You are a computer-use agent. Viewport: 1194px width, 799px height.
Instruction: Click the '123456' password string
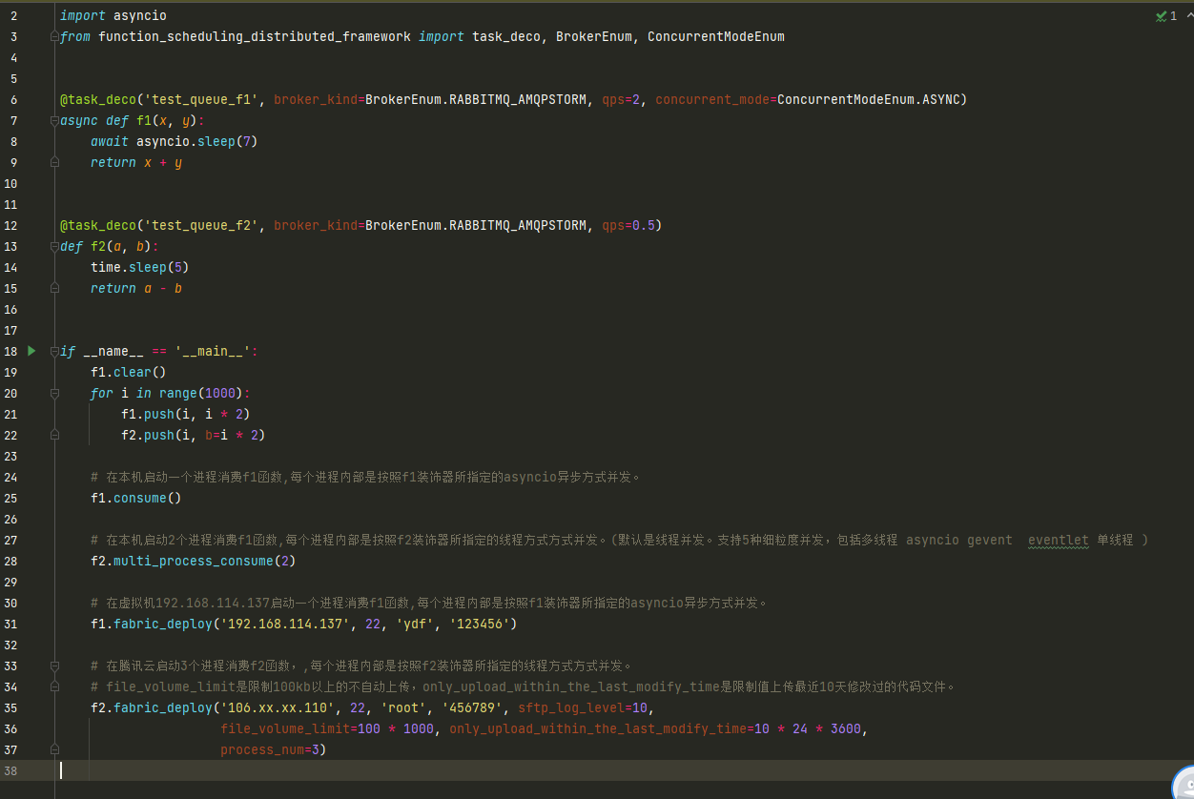coord(480,624)
